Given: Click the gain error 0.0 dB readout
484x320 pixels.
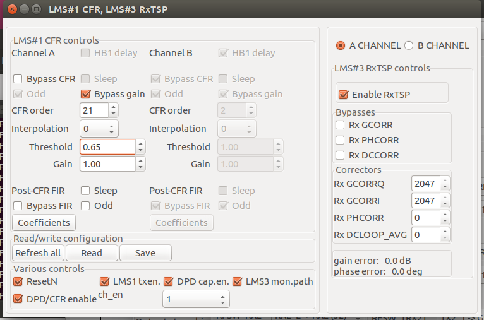Looking at the screenshot, I should [x=372, y=261].
